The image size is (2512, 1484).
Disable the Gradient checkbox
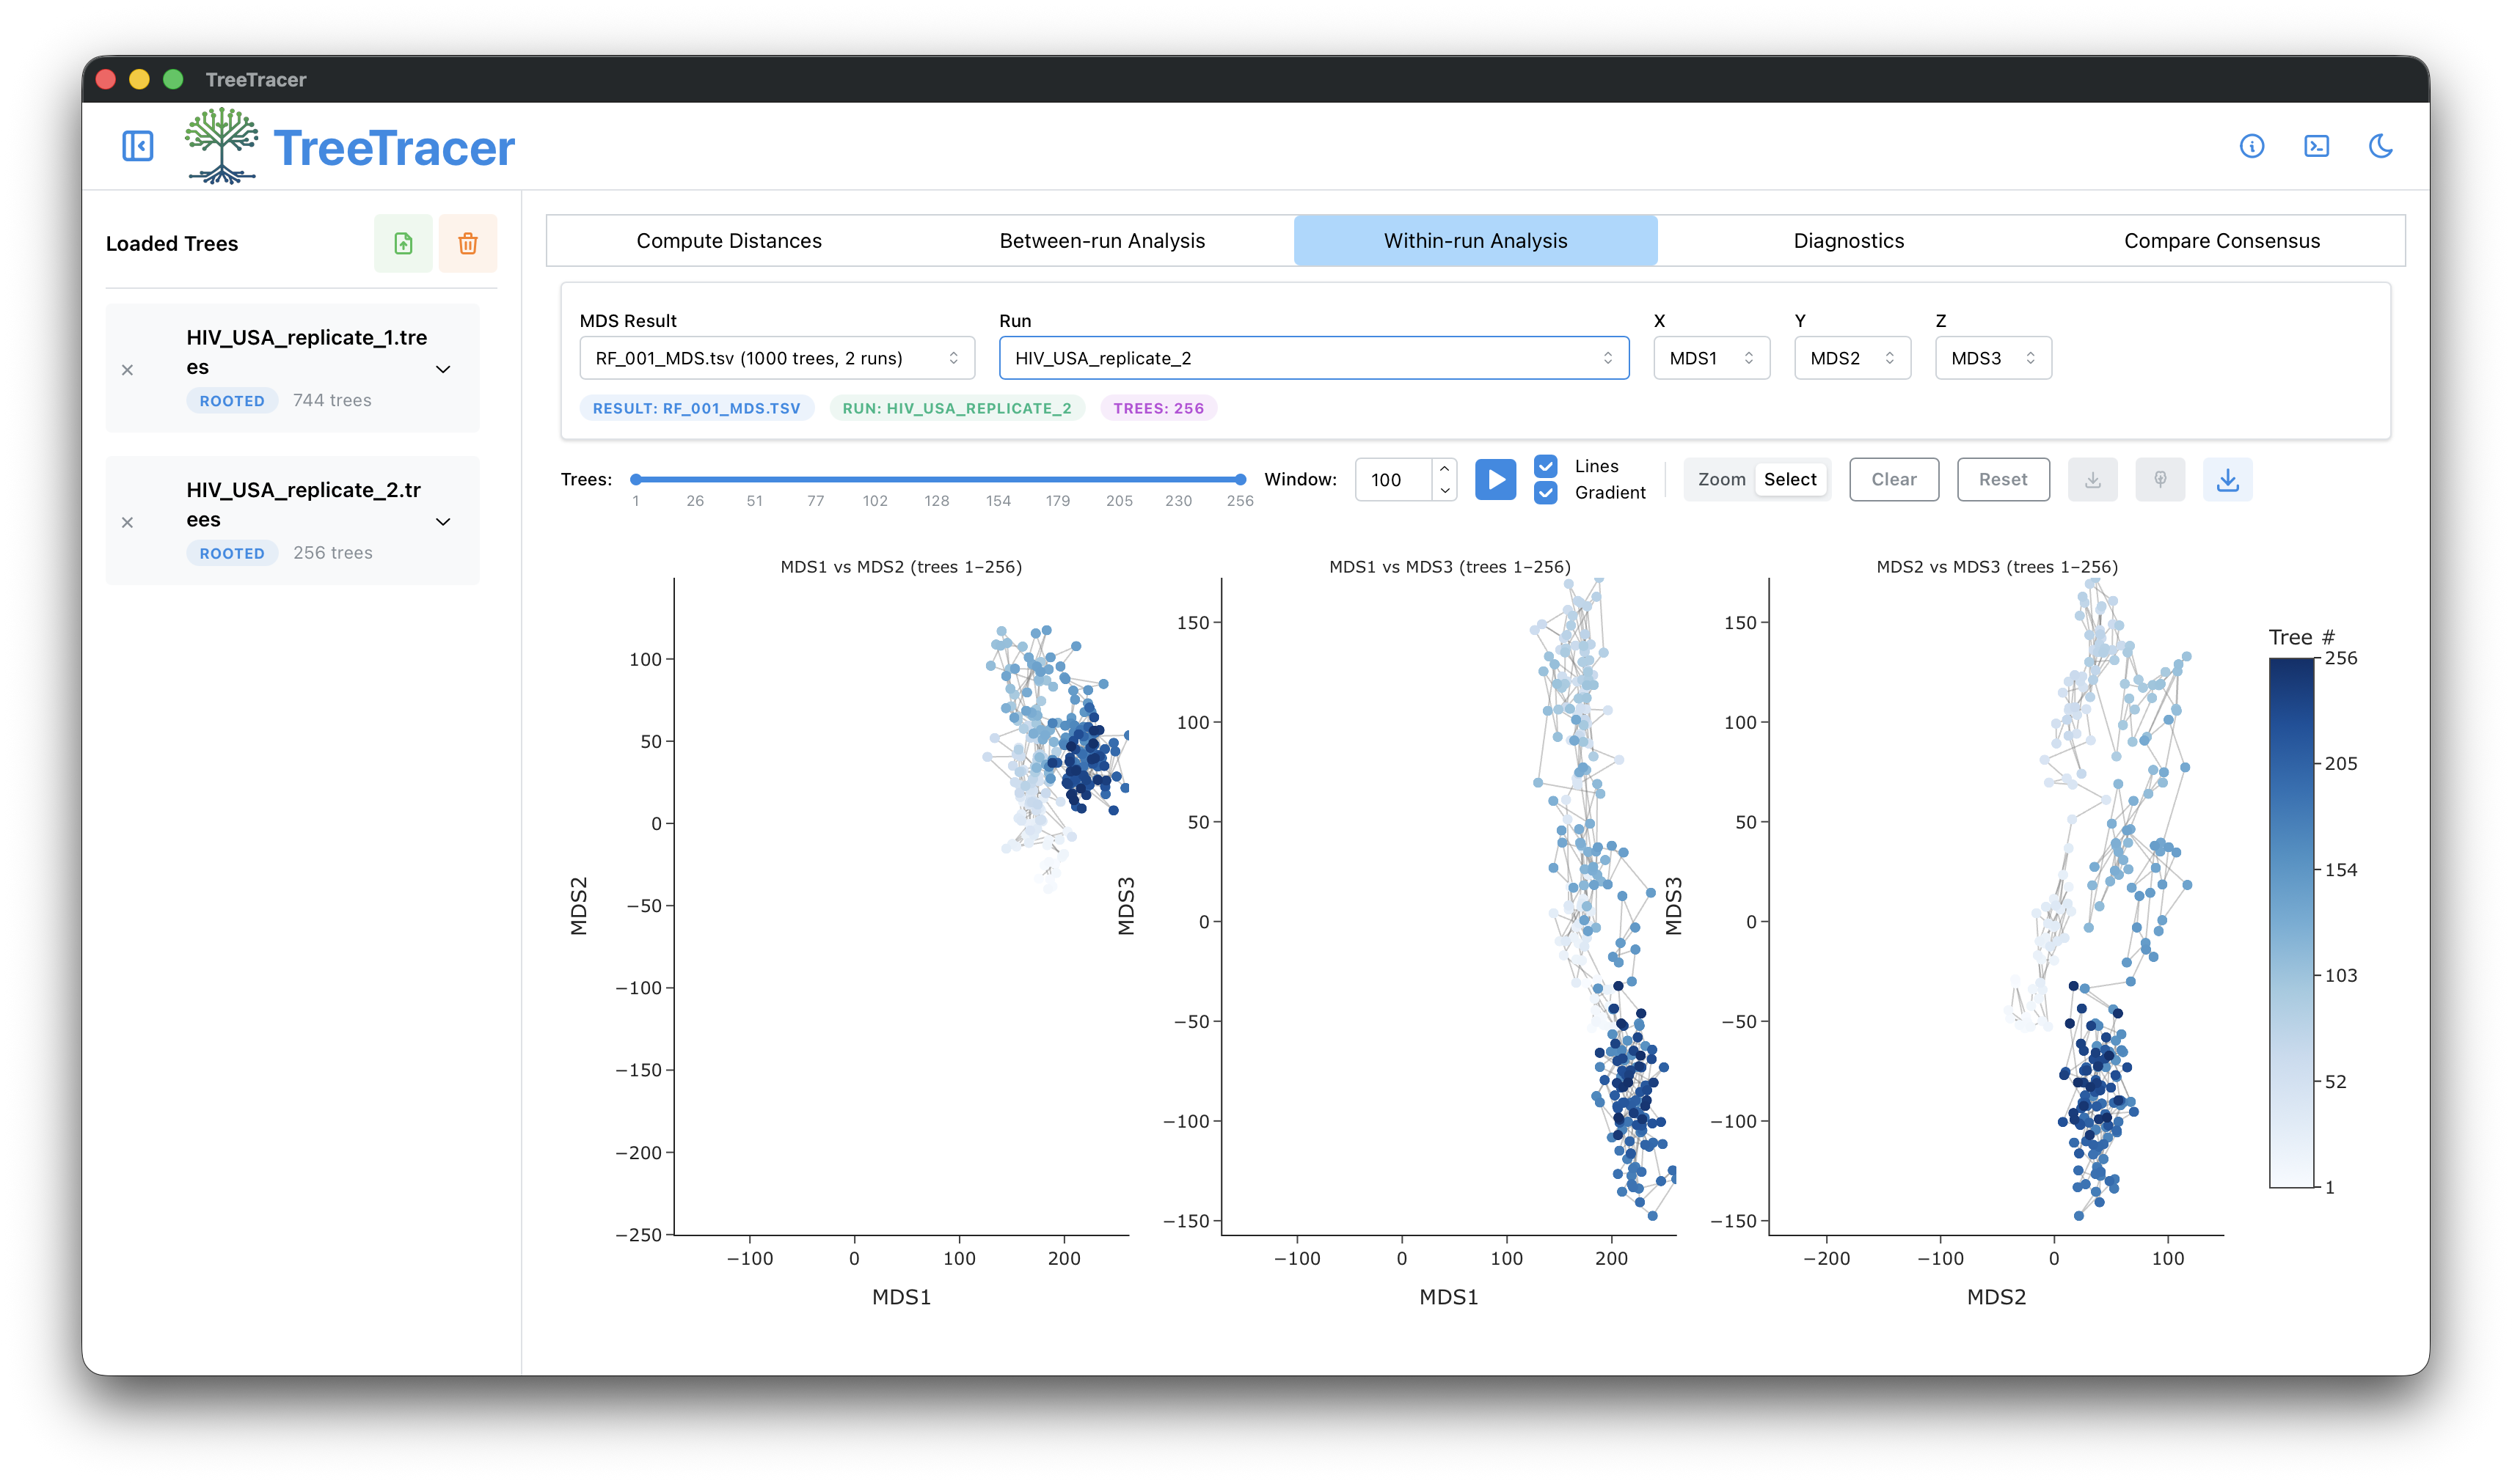(x=1546, y=492)
